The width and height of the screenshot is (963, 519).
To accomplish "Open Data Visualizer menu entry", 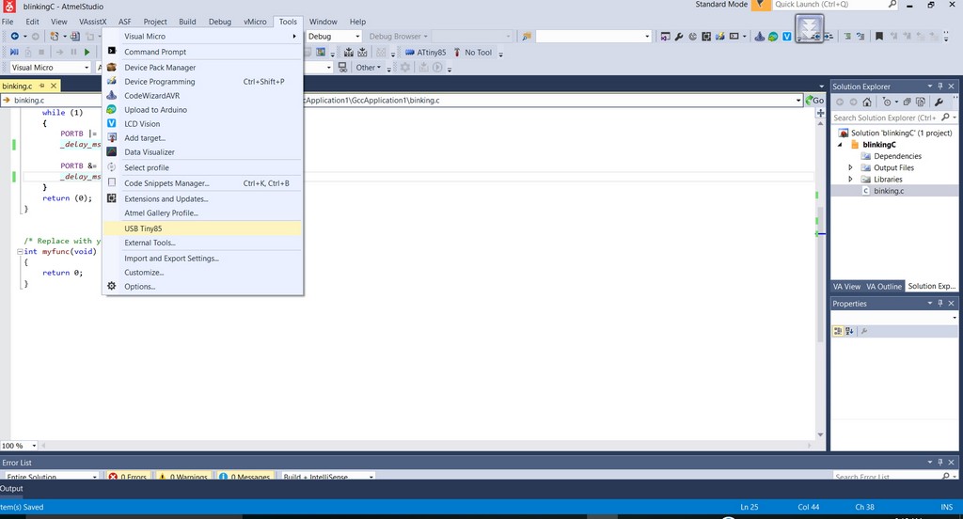I will [203, 152].
